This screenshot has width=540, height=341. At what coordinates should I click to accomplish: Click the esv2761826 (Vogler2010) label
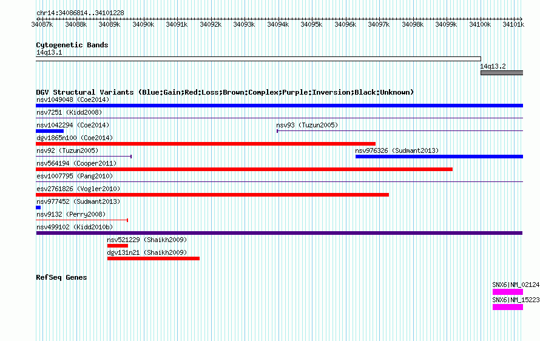click(x=78, y=189)
